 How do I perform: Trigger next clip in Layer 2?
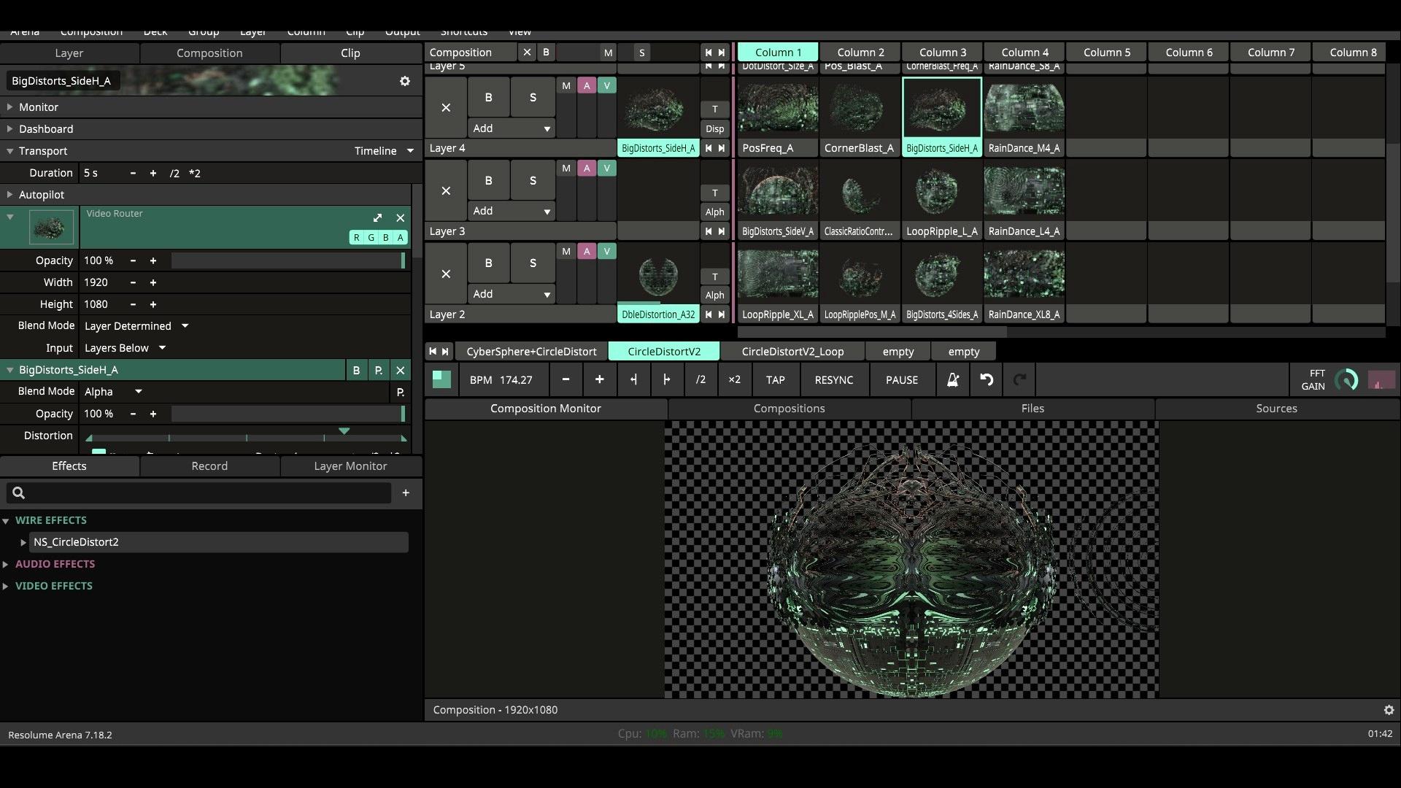click(722, 314)
